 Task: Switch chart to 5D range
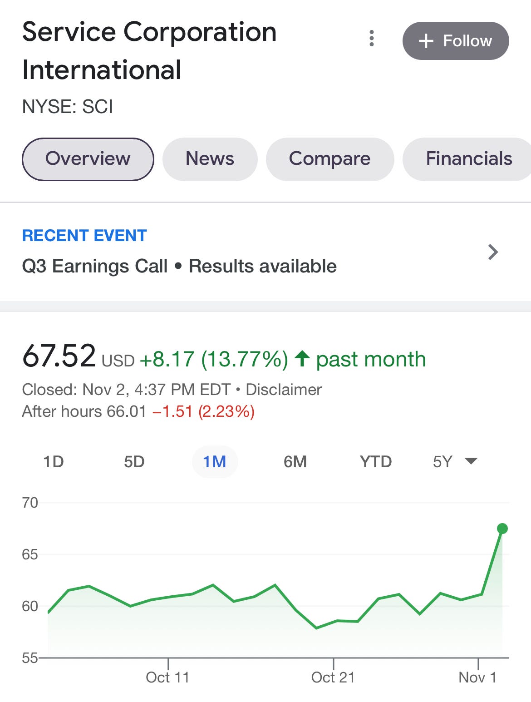click(134, 462)
